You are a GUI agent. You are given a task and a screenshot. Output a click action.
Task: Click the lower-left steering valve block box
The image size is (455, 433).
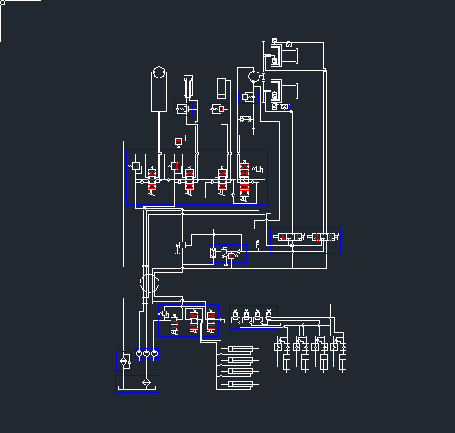[x=188, y=321]
